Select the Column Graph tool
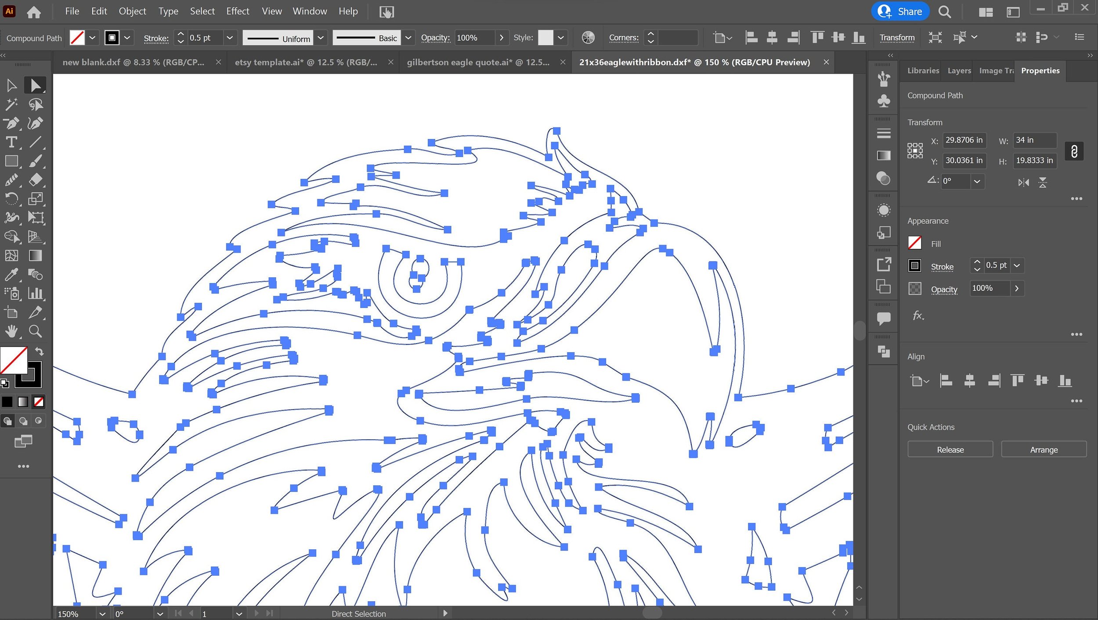1098x620 pixels. (36, 294)
